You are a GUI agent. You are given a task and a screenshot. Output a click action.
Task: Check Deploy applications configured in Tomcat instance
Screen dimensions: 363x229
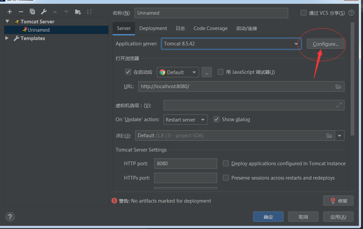pyautogui.click(x=226, y=163)
